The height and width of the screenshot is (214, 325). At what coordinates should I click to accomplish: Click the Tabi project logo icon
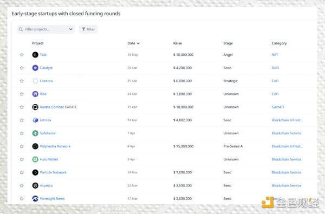35,55
